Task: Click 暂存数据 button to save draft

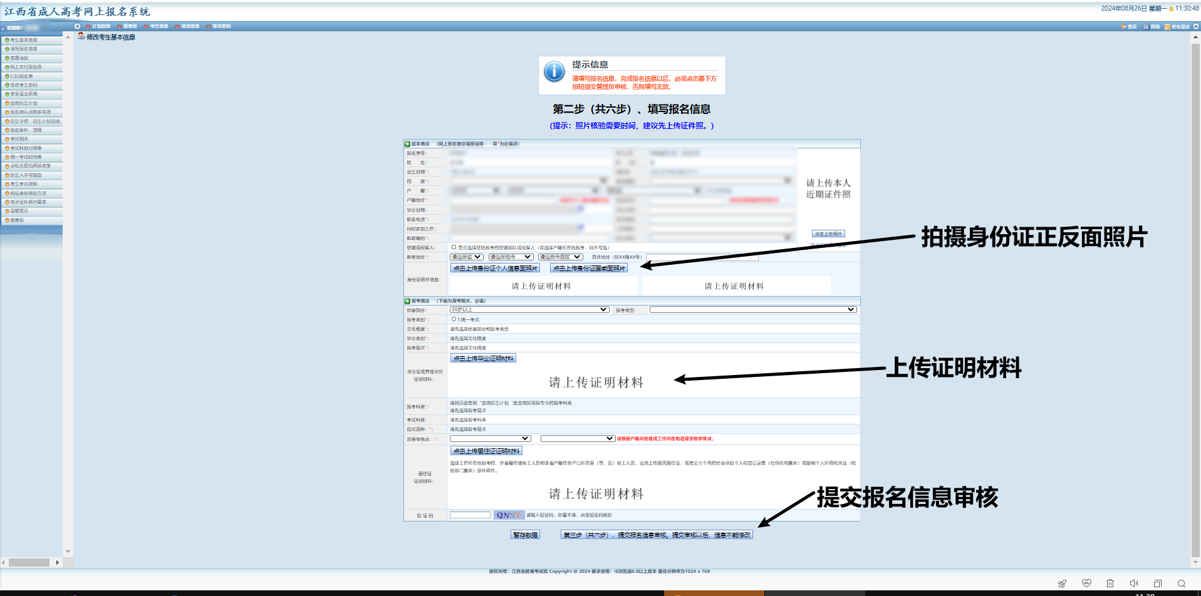Action: [x=525, y=535]
